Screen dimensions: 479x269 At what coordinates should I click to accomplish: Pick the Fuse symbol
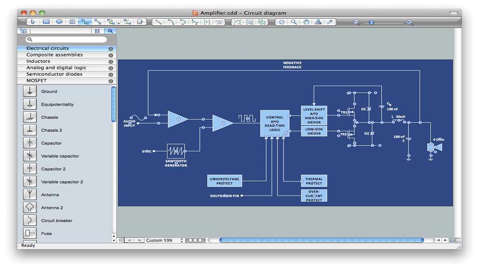click(x=29, y=234)
